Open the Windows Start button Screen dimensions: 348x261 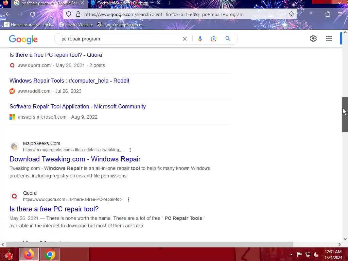tap(8, 254)
